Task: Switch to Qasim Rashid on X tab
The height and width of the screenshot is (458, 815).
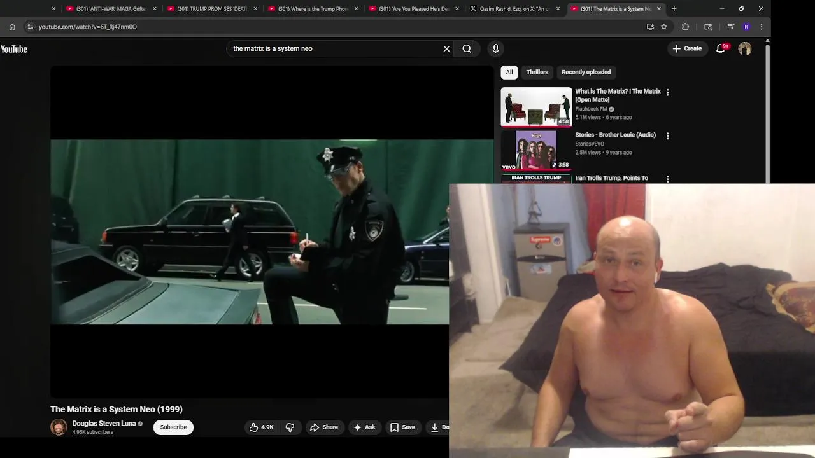Action: (514, 9)
